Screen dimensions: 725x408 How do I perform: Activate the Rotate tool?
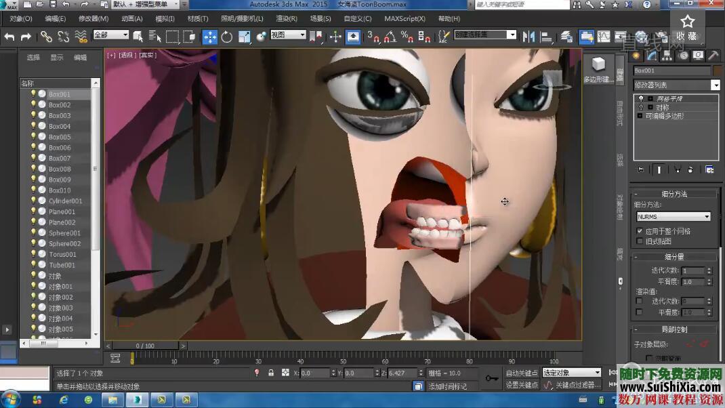pos(227,37)
